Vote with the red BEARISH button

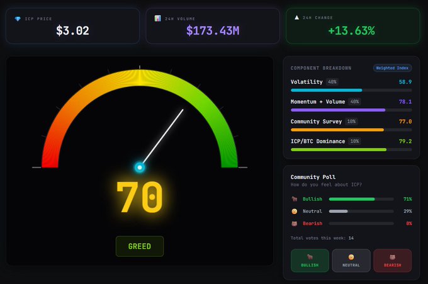tap(393, 261)
